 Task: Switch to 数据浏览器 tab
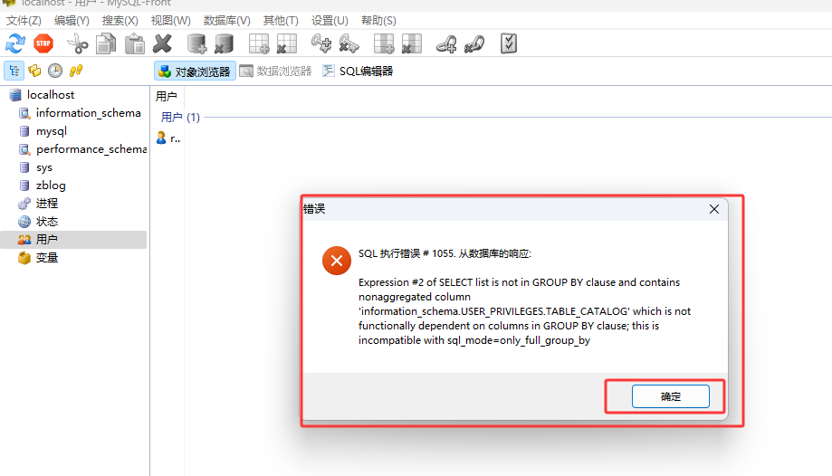(275, 71)
